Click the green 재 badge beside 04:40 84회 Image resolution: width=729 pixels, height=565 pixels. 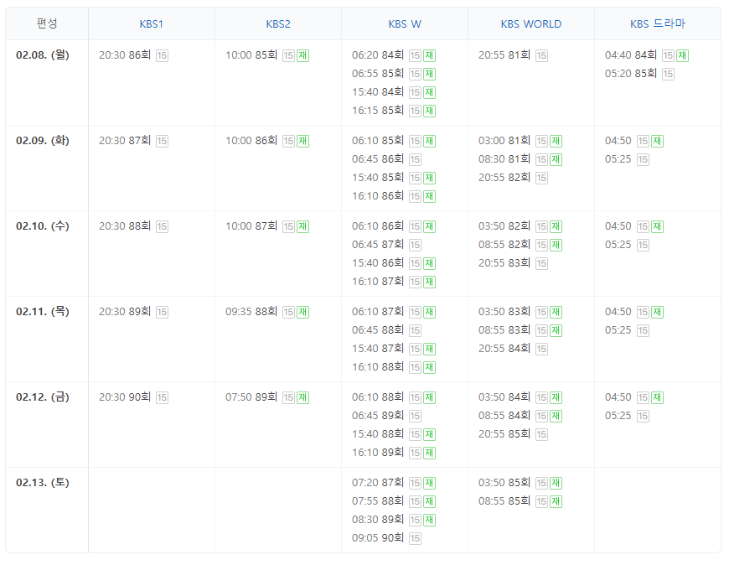(682, 56)
